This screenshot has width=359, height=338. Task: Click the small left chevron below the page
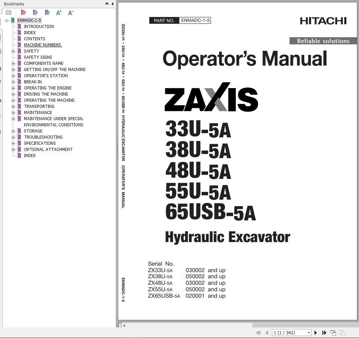click(124, 325)
